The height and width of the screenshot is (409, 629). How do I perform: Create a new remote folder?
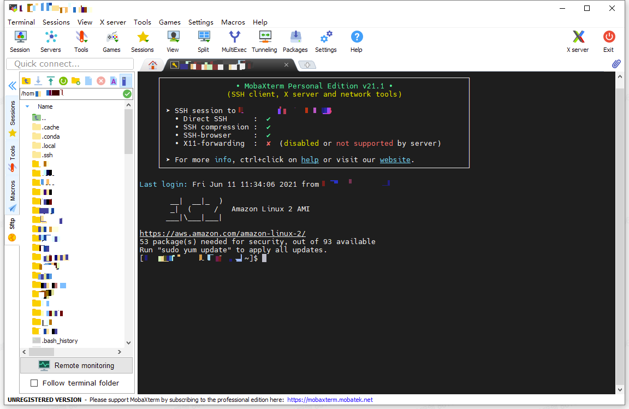76,81
